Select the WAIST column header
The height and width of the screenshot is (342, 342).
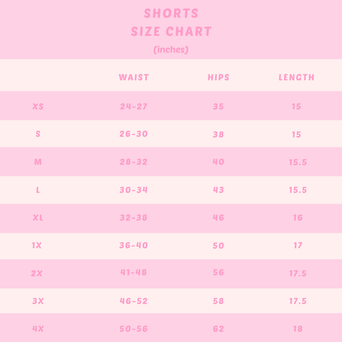(134, 77)
